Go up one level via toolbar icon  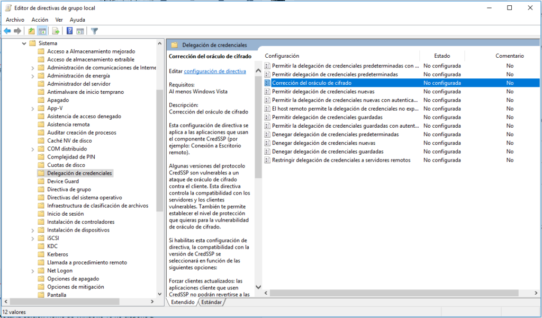coord(31,31)
